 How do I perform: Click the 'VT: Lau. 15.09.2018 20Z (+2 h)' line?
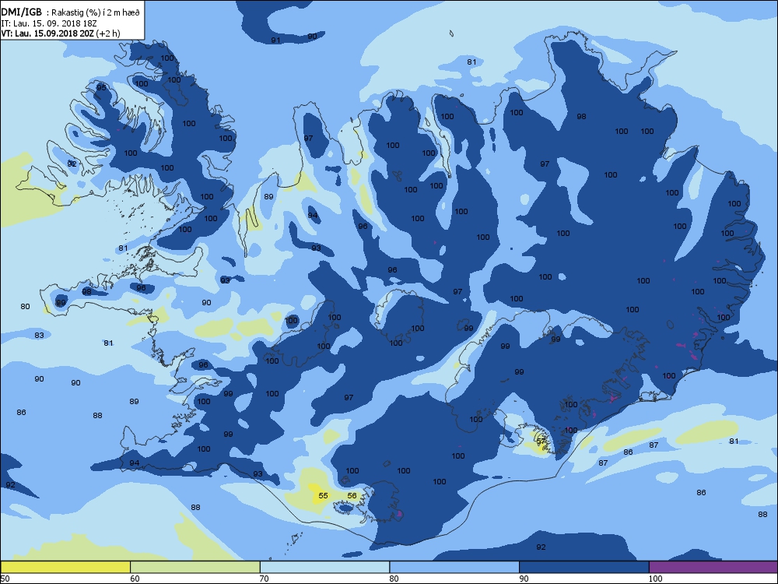point(61,33)
